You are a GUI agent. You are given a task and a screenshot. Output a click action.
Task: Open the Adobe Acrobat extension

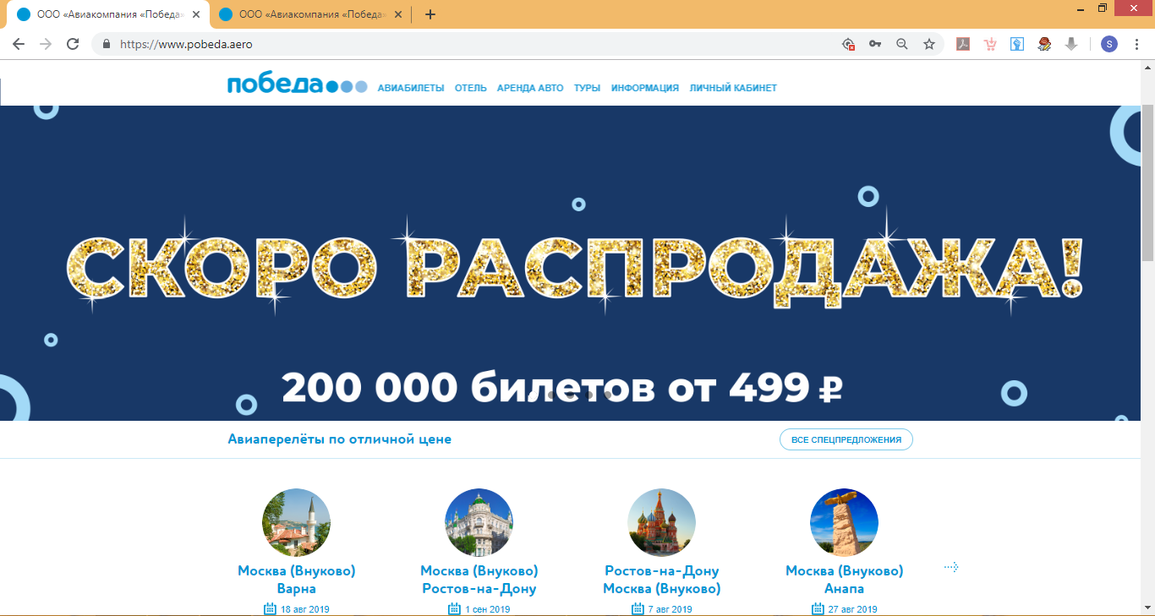[x=963, y=44]
